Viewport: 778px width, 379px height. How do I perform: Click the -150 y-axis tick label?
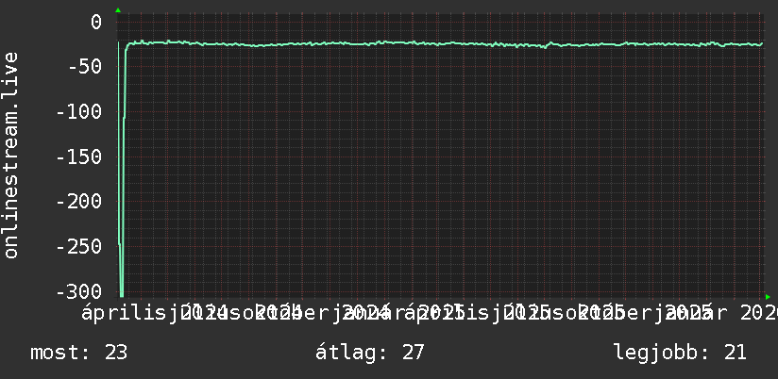click(x=79, y=157)
